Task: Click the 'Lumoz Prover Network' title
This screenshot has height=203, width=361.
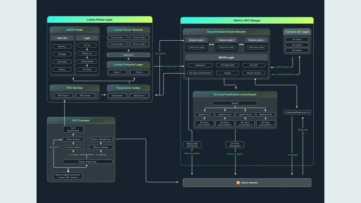Action: tap(128, 30)
